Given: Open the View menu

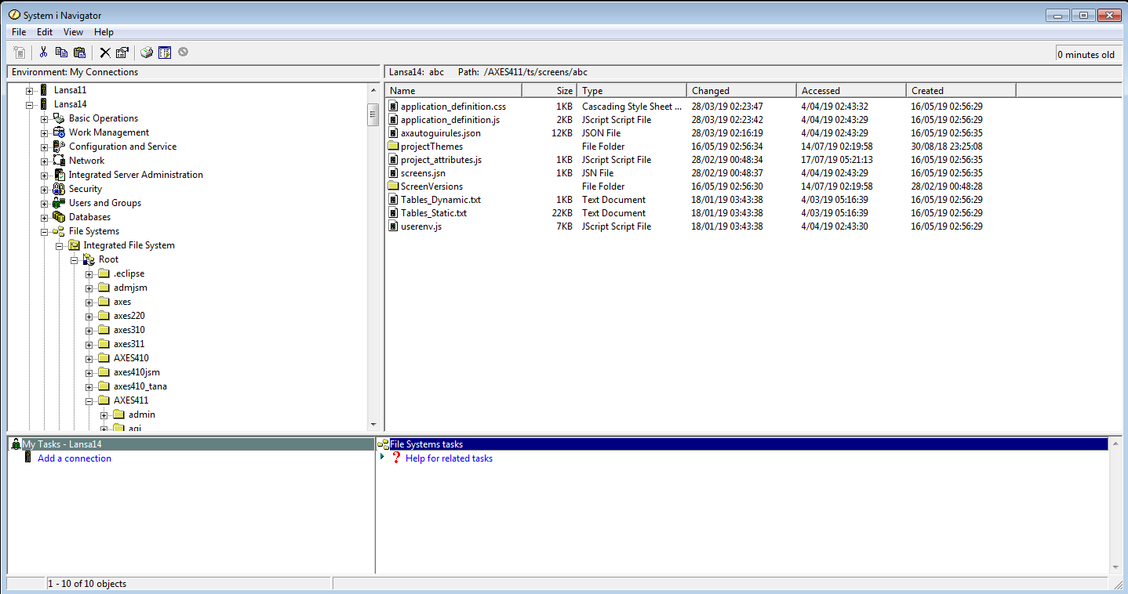Looking at the screenshot, I should click(73, 32).
